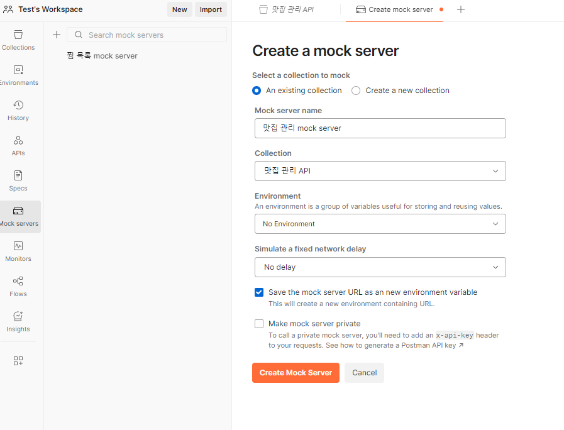Open the Insights sidebar section
Image resolution: width=564 pixels, height=430 pixels.
(x=18, y=322)
